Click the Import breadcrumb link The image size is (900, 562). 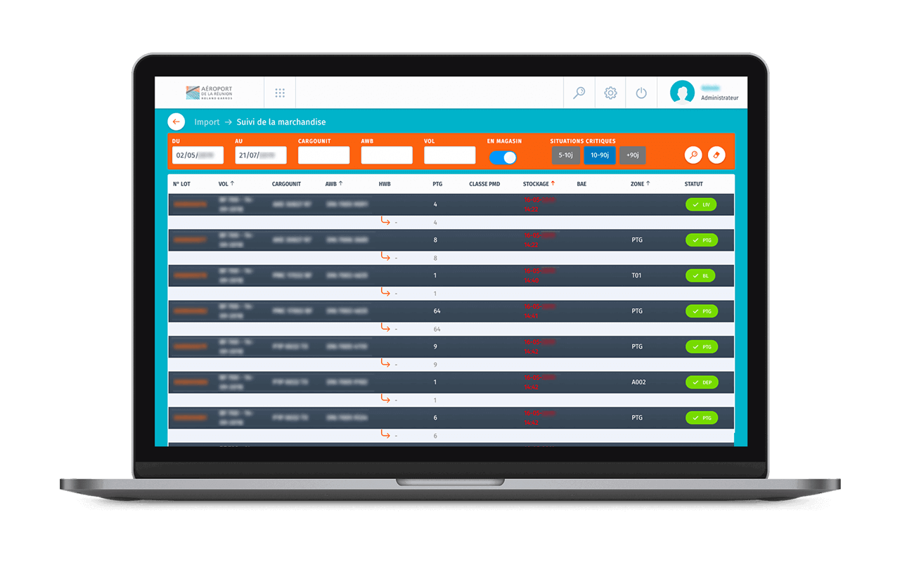tap(207, 122)
